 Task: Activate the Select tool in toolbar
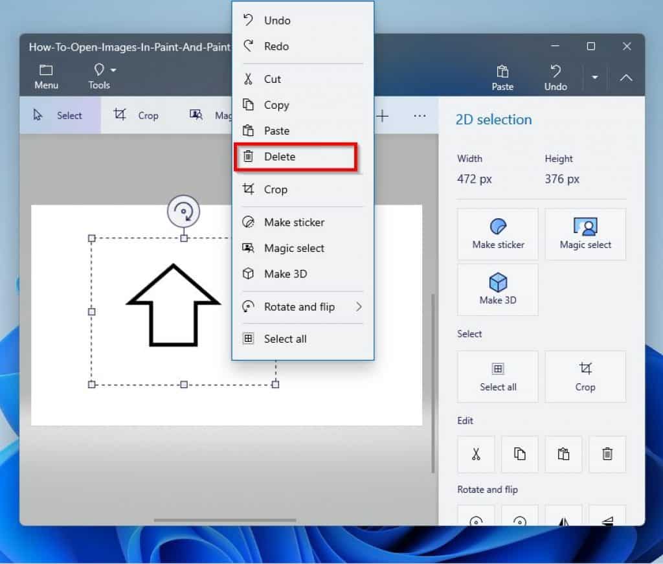click(60, 115)
